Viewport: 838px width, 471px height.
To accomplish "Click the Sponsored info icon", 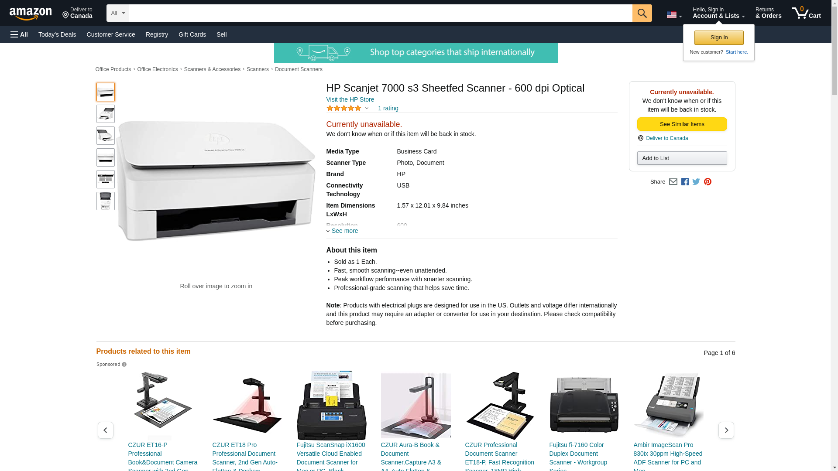I will coord(124,365).
